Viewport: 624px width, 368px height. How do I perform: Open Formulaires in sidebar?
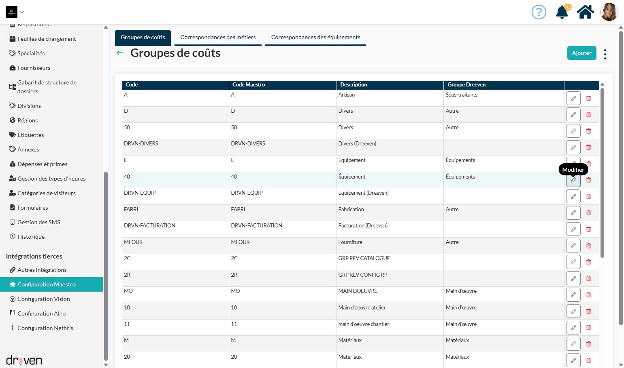(x=51, y=208)
